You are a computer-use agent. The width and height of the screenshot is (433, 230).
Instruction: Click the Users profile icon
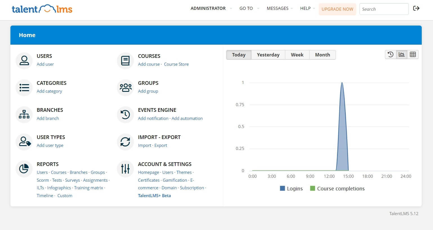tap(24, 61)
